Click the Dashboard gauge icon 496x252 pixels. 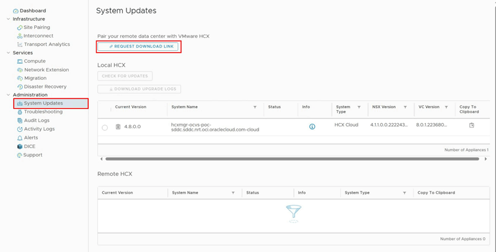(15, 11)
